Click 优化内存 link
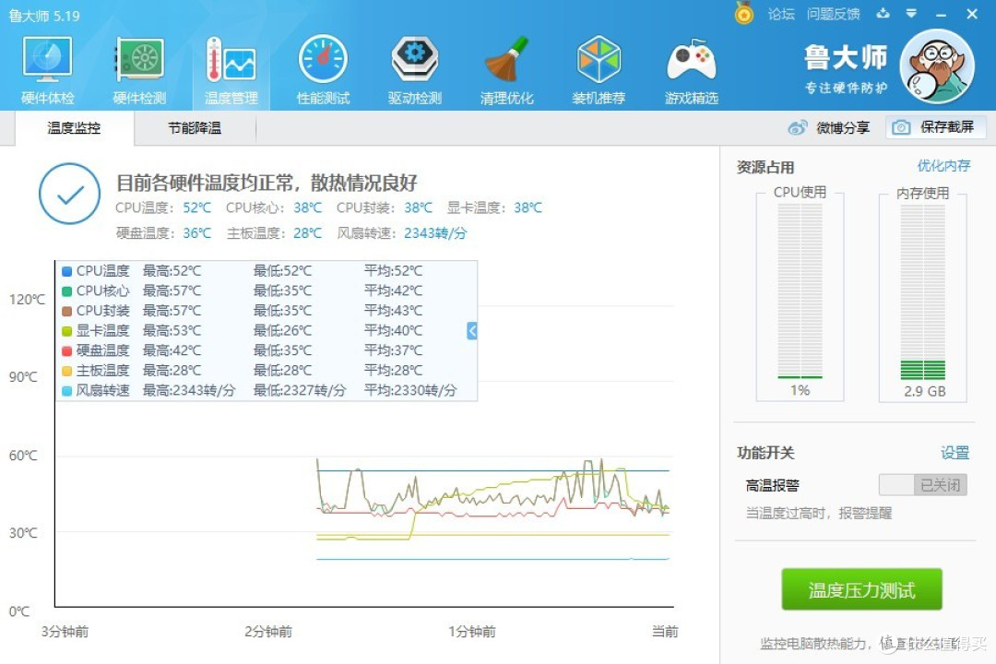The height and width of the screenshot is (664, 996). click(x=943, y=166)
